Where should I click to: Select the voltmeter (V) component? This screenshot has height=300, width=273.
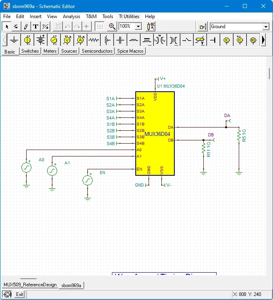click(67, 40)
